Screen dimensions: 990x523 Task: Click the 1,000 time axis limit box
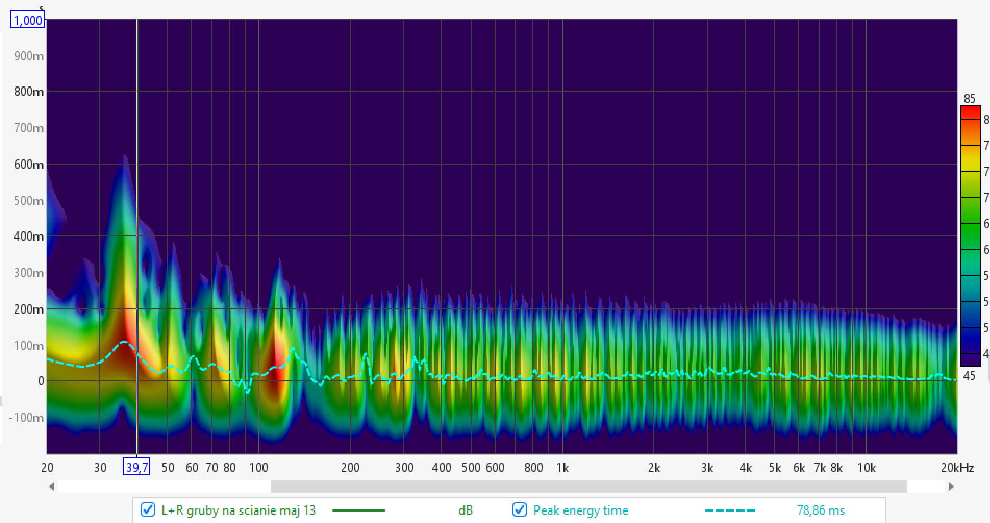pyautogui.click(x=28, y=20)
